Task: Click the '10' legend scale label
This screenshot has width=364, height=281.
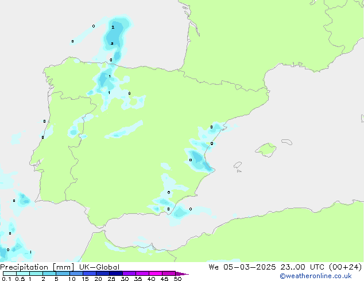Action: click(72, 279)
